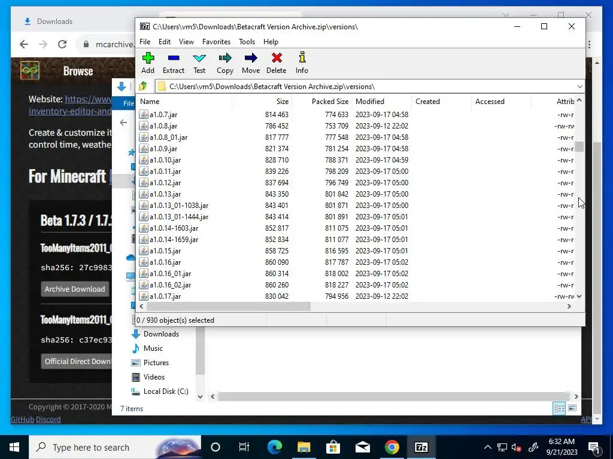Select Videos in Explorer sidebar
The image size is (613, 459).
click(154, 378)
